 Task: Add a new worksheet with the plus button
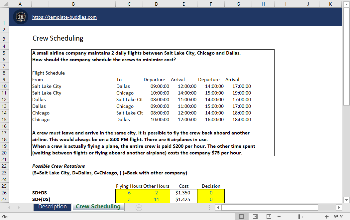[x=139, y=207]
